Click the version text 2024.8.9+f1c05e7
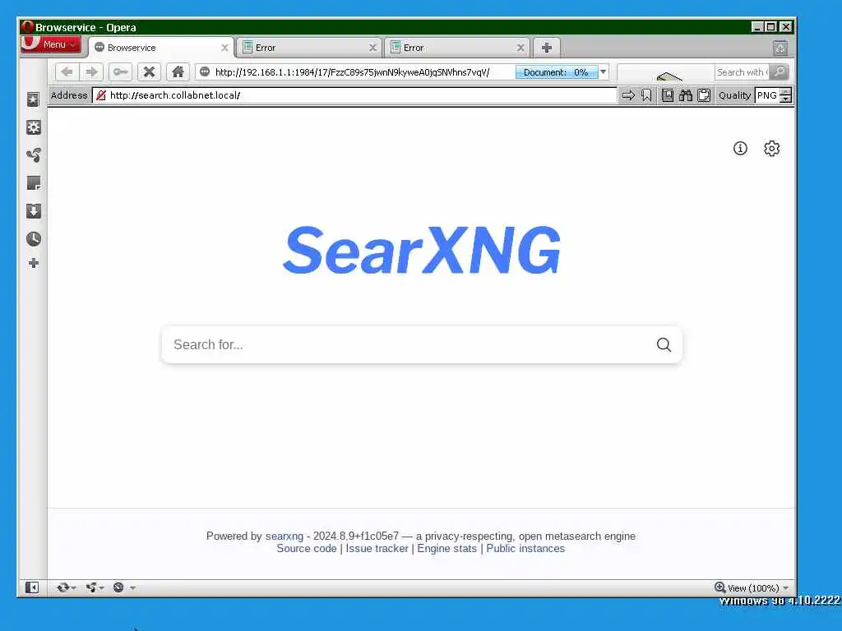The width and height of the screenshot is (842, 631). [x=356, y=536]
